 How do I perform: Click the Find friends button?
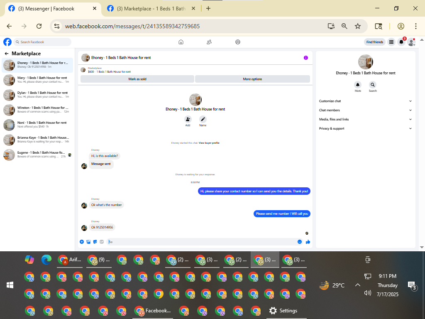[x=375, y=42]
